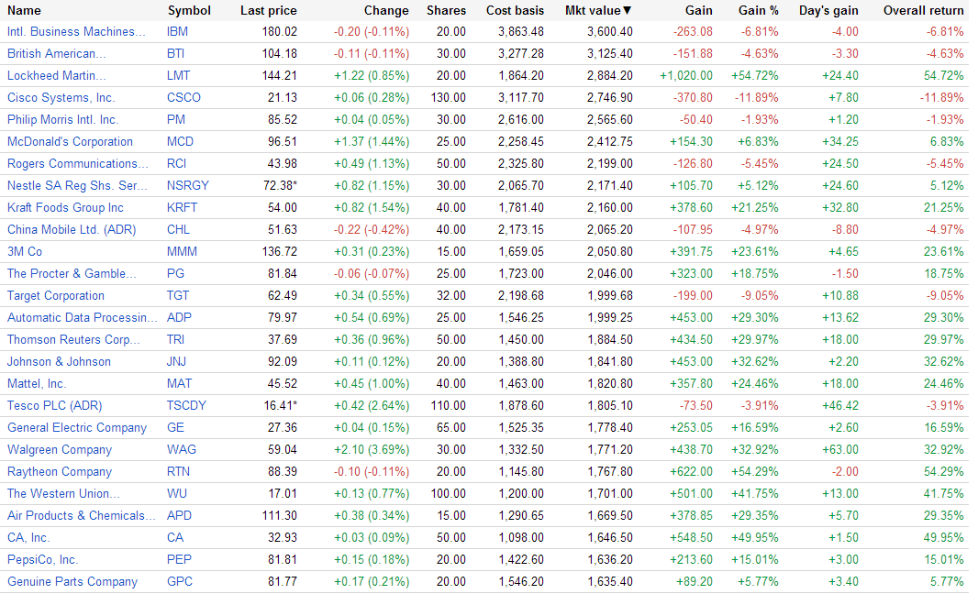The height and width of the screenshot is (594, 978).
Task: Click Walgreen day's gain +63.00
Action: tap(840, 449)
